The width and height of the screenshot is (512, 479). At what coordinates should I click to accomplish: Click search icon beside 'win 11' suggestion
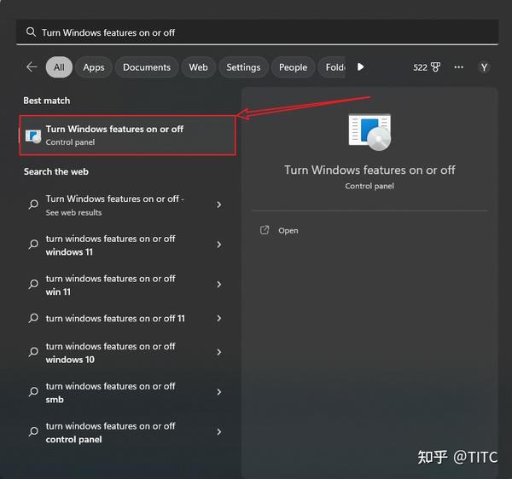coord(33,285)
